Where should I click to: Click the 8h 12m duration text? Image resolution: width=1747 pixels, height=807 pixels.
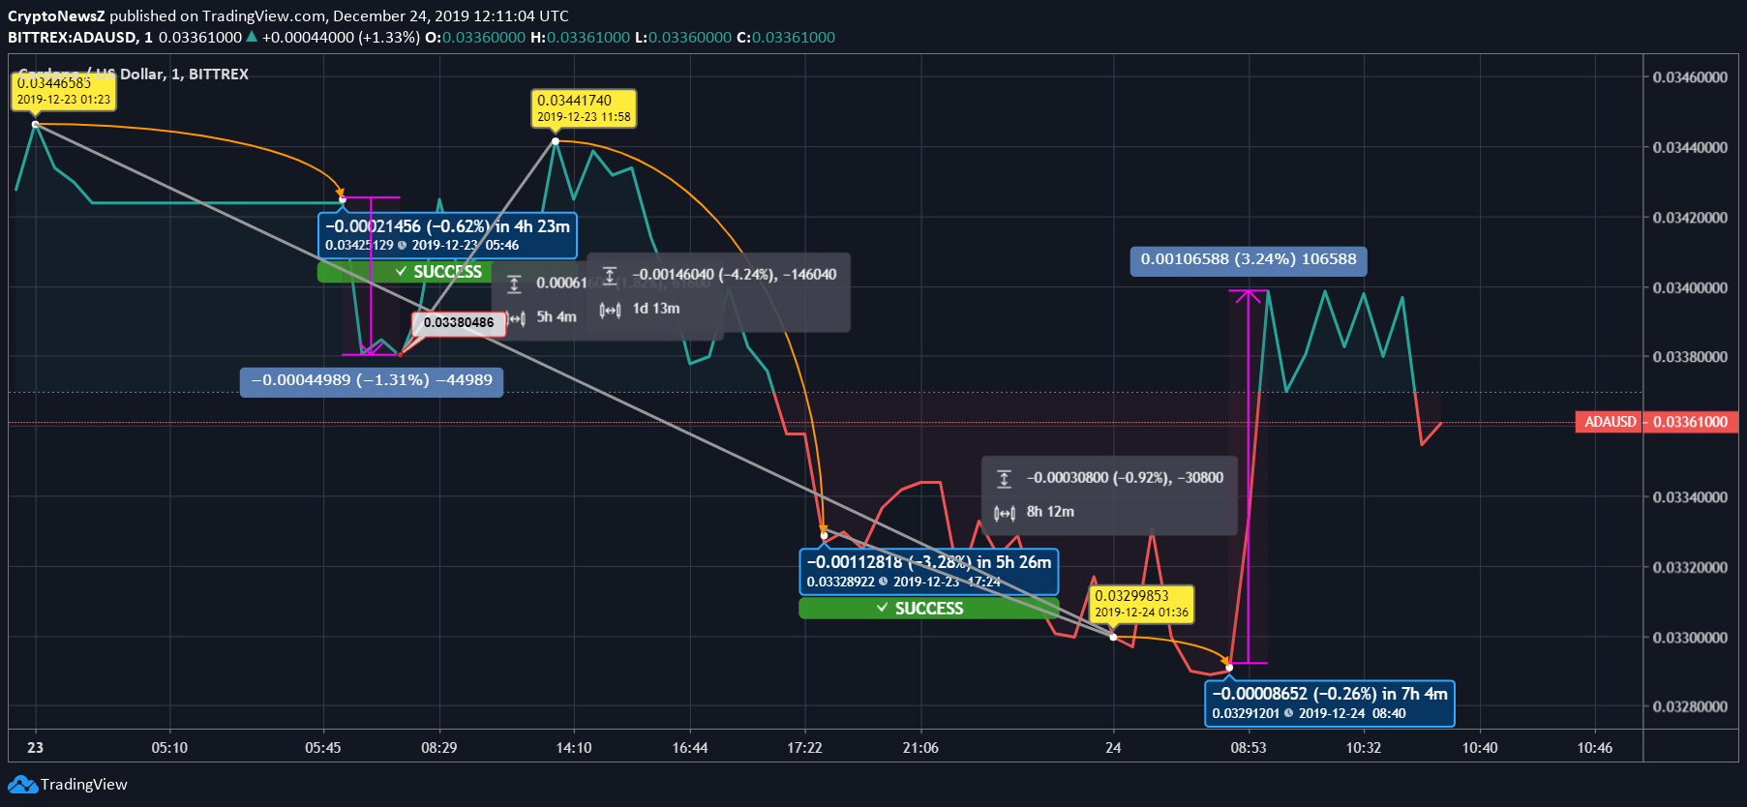1050,512
